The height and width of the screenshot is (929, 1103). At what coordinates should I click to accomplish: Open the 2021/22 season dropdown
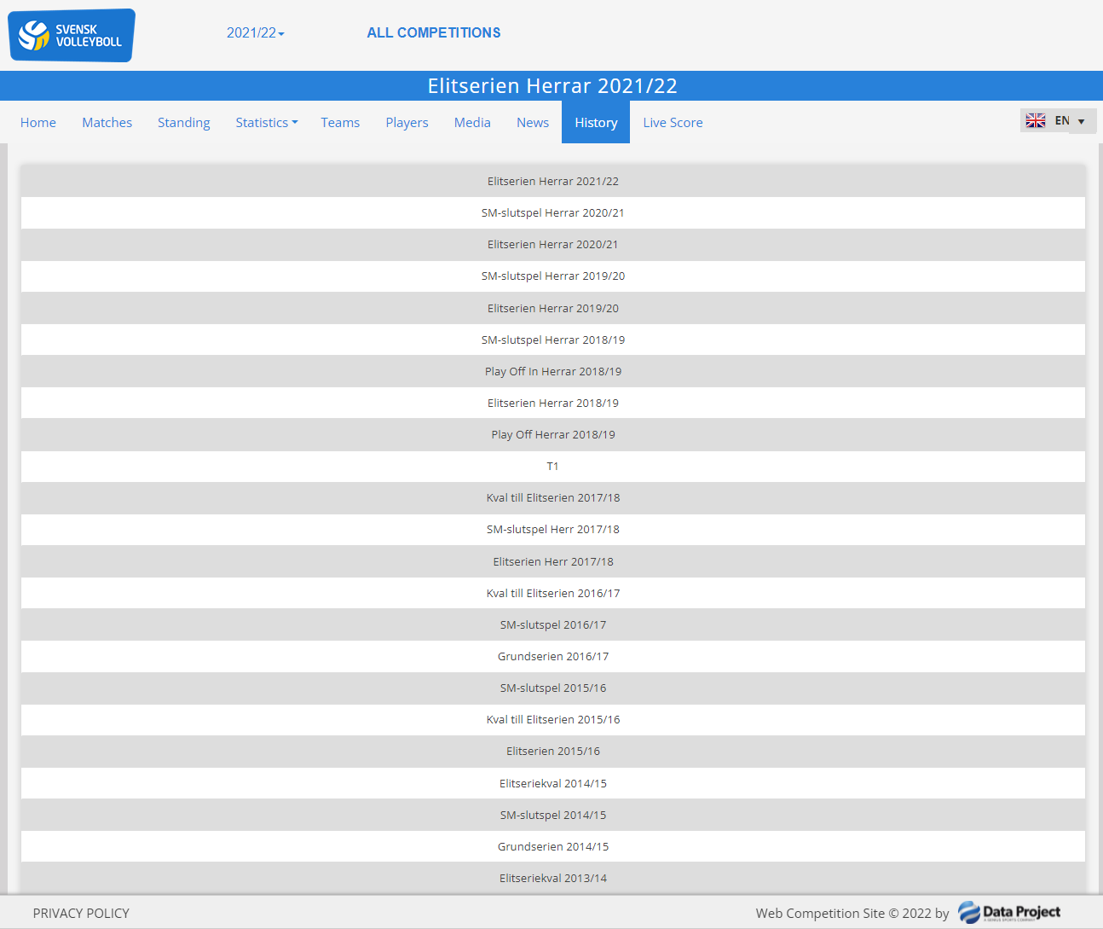click(256, 33)
